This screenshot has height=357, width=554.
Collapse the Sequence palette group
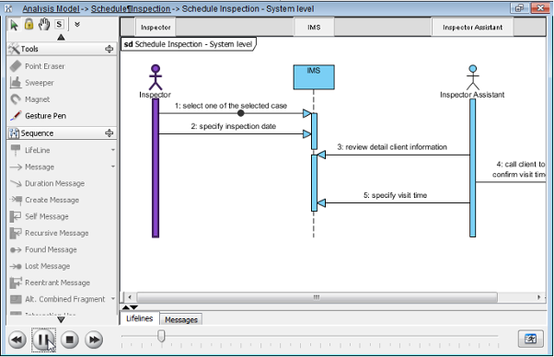coord(110,133)
